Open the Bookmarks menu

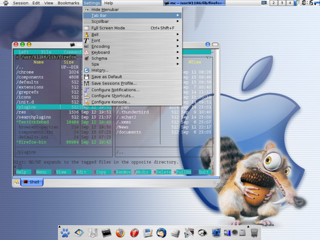click(x=68, y=2)
